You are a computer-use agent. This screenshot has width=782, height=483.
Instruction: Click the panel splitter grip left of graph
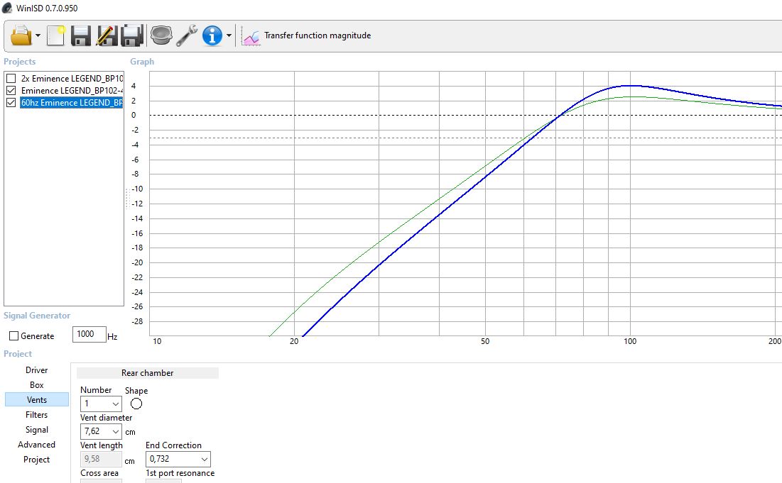[127, 198]
